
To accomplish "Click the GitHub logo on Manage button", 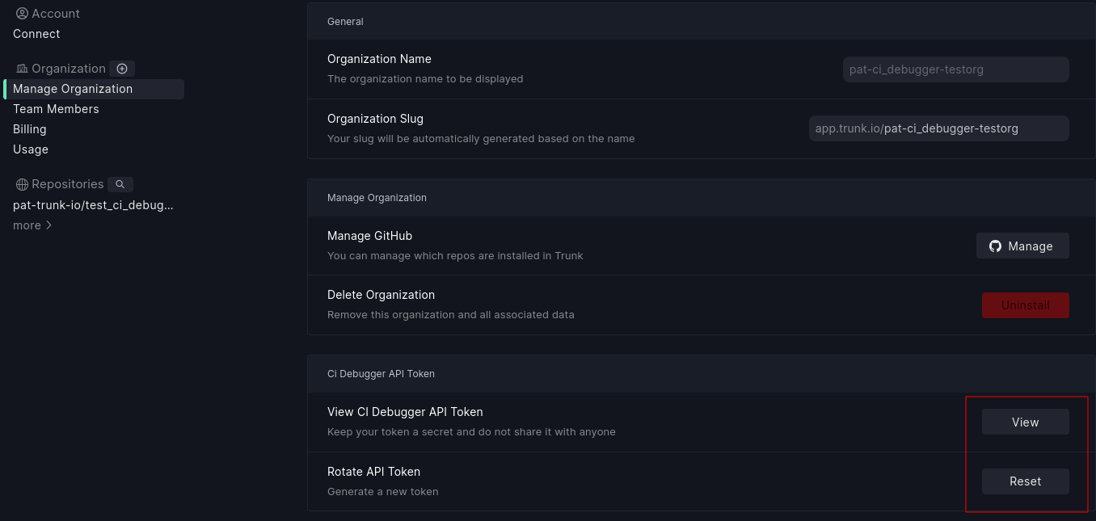I will coord(996,246).
